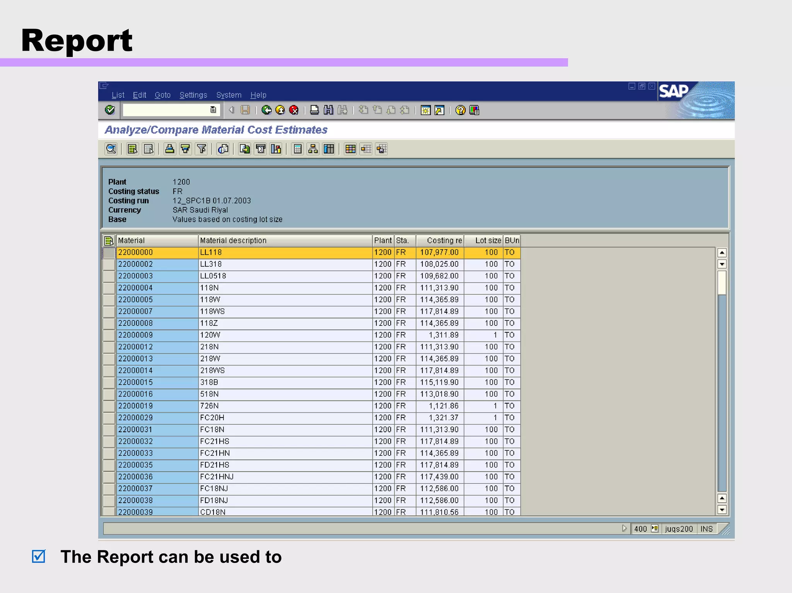Click the Save disk icon
The width and height of the screenshot is (792, 593).
tap(245, 110)
